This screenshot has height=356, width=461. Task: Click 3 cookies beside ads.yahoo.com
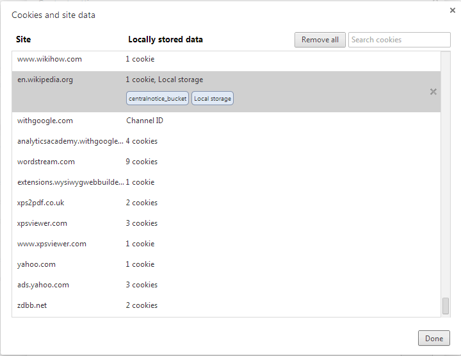tap(142, 285)
